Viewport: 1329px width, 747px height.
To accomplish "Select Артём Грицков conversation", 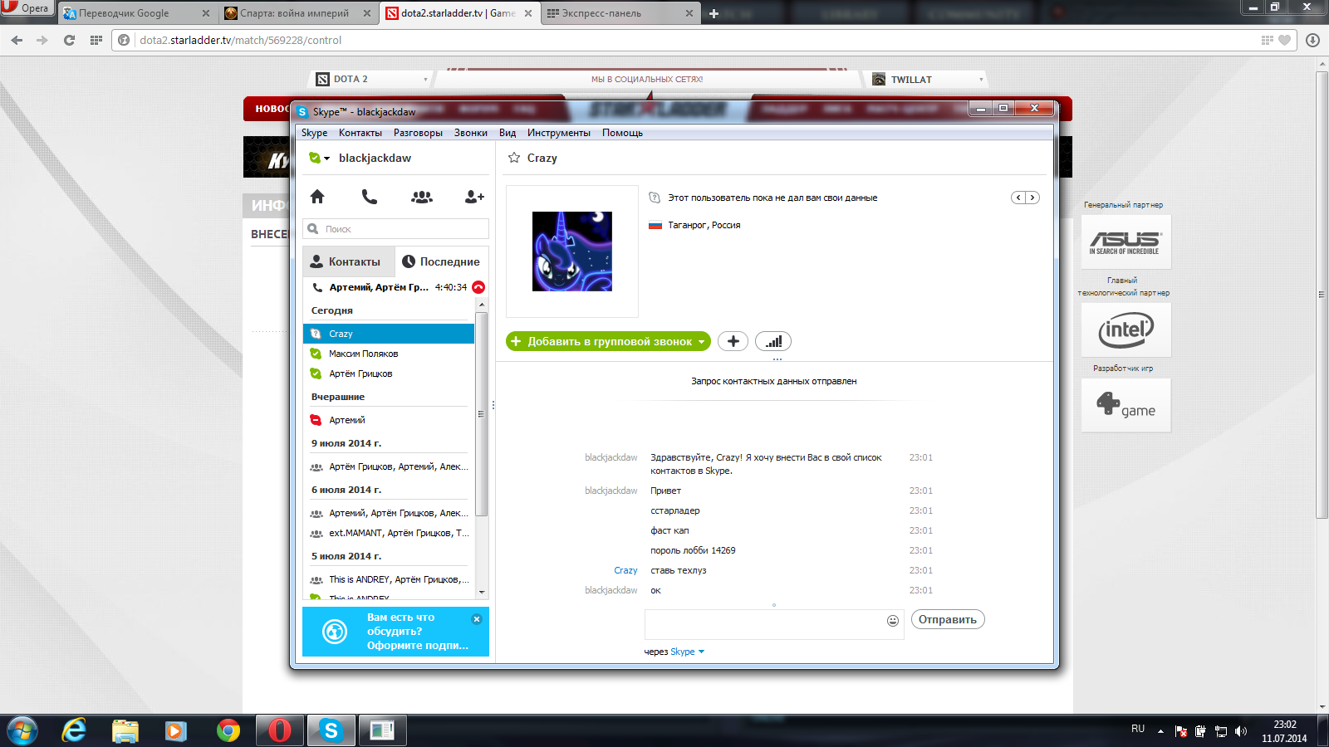I will click(x=389, y=373).
